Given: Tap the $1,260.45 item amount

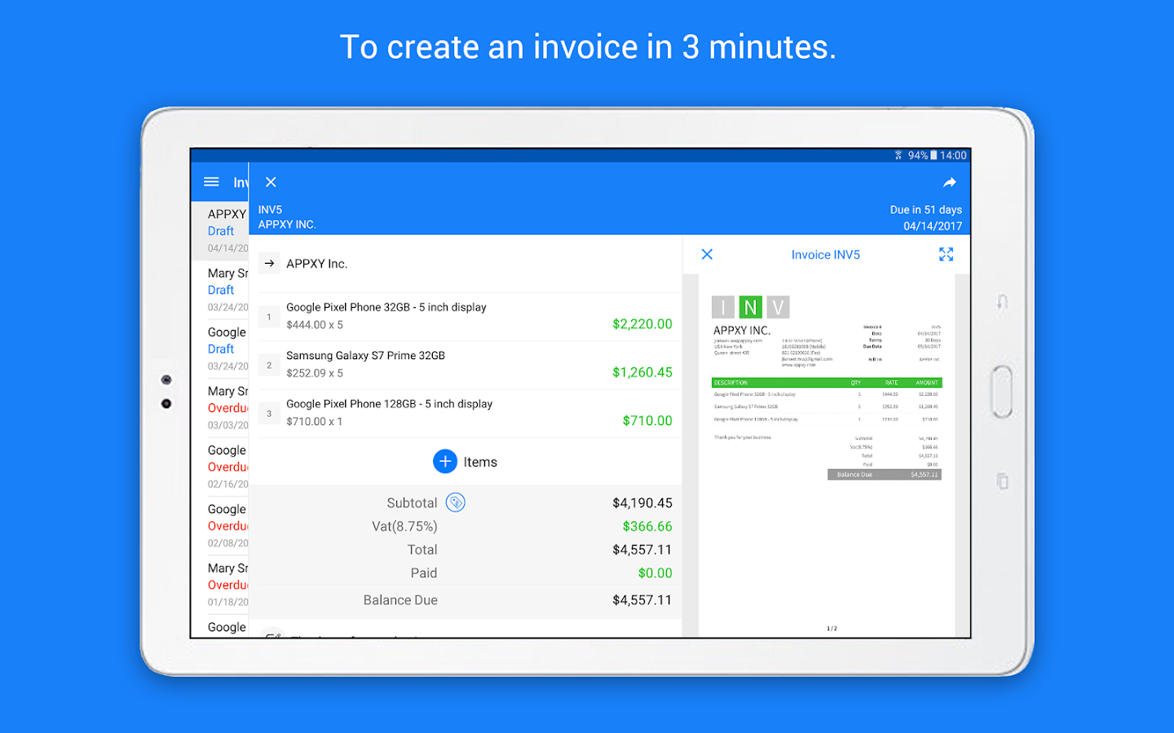Looking at the screenshot, I should click(x=642, y=372).
